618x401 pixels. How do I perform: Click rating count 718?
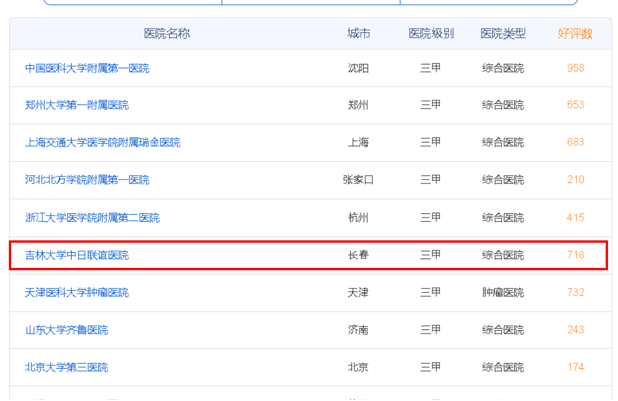click(x=576, y=255)
